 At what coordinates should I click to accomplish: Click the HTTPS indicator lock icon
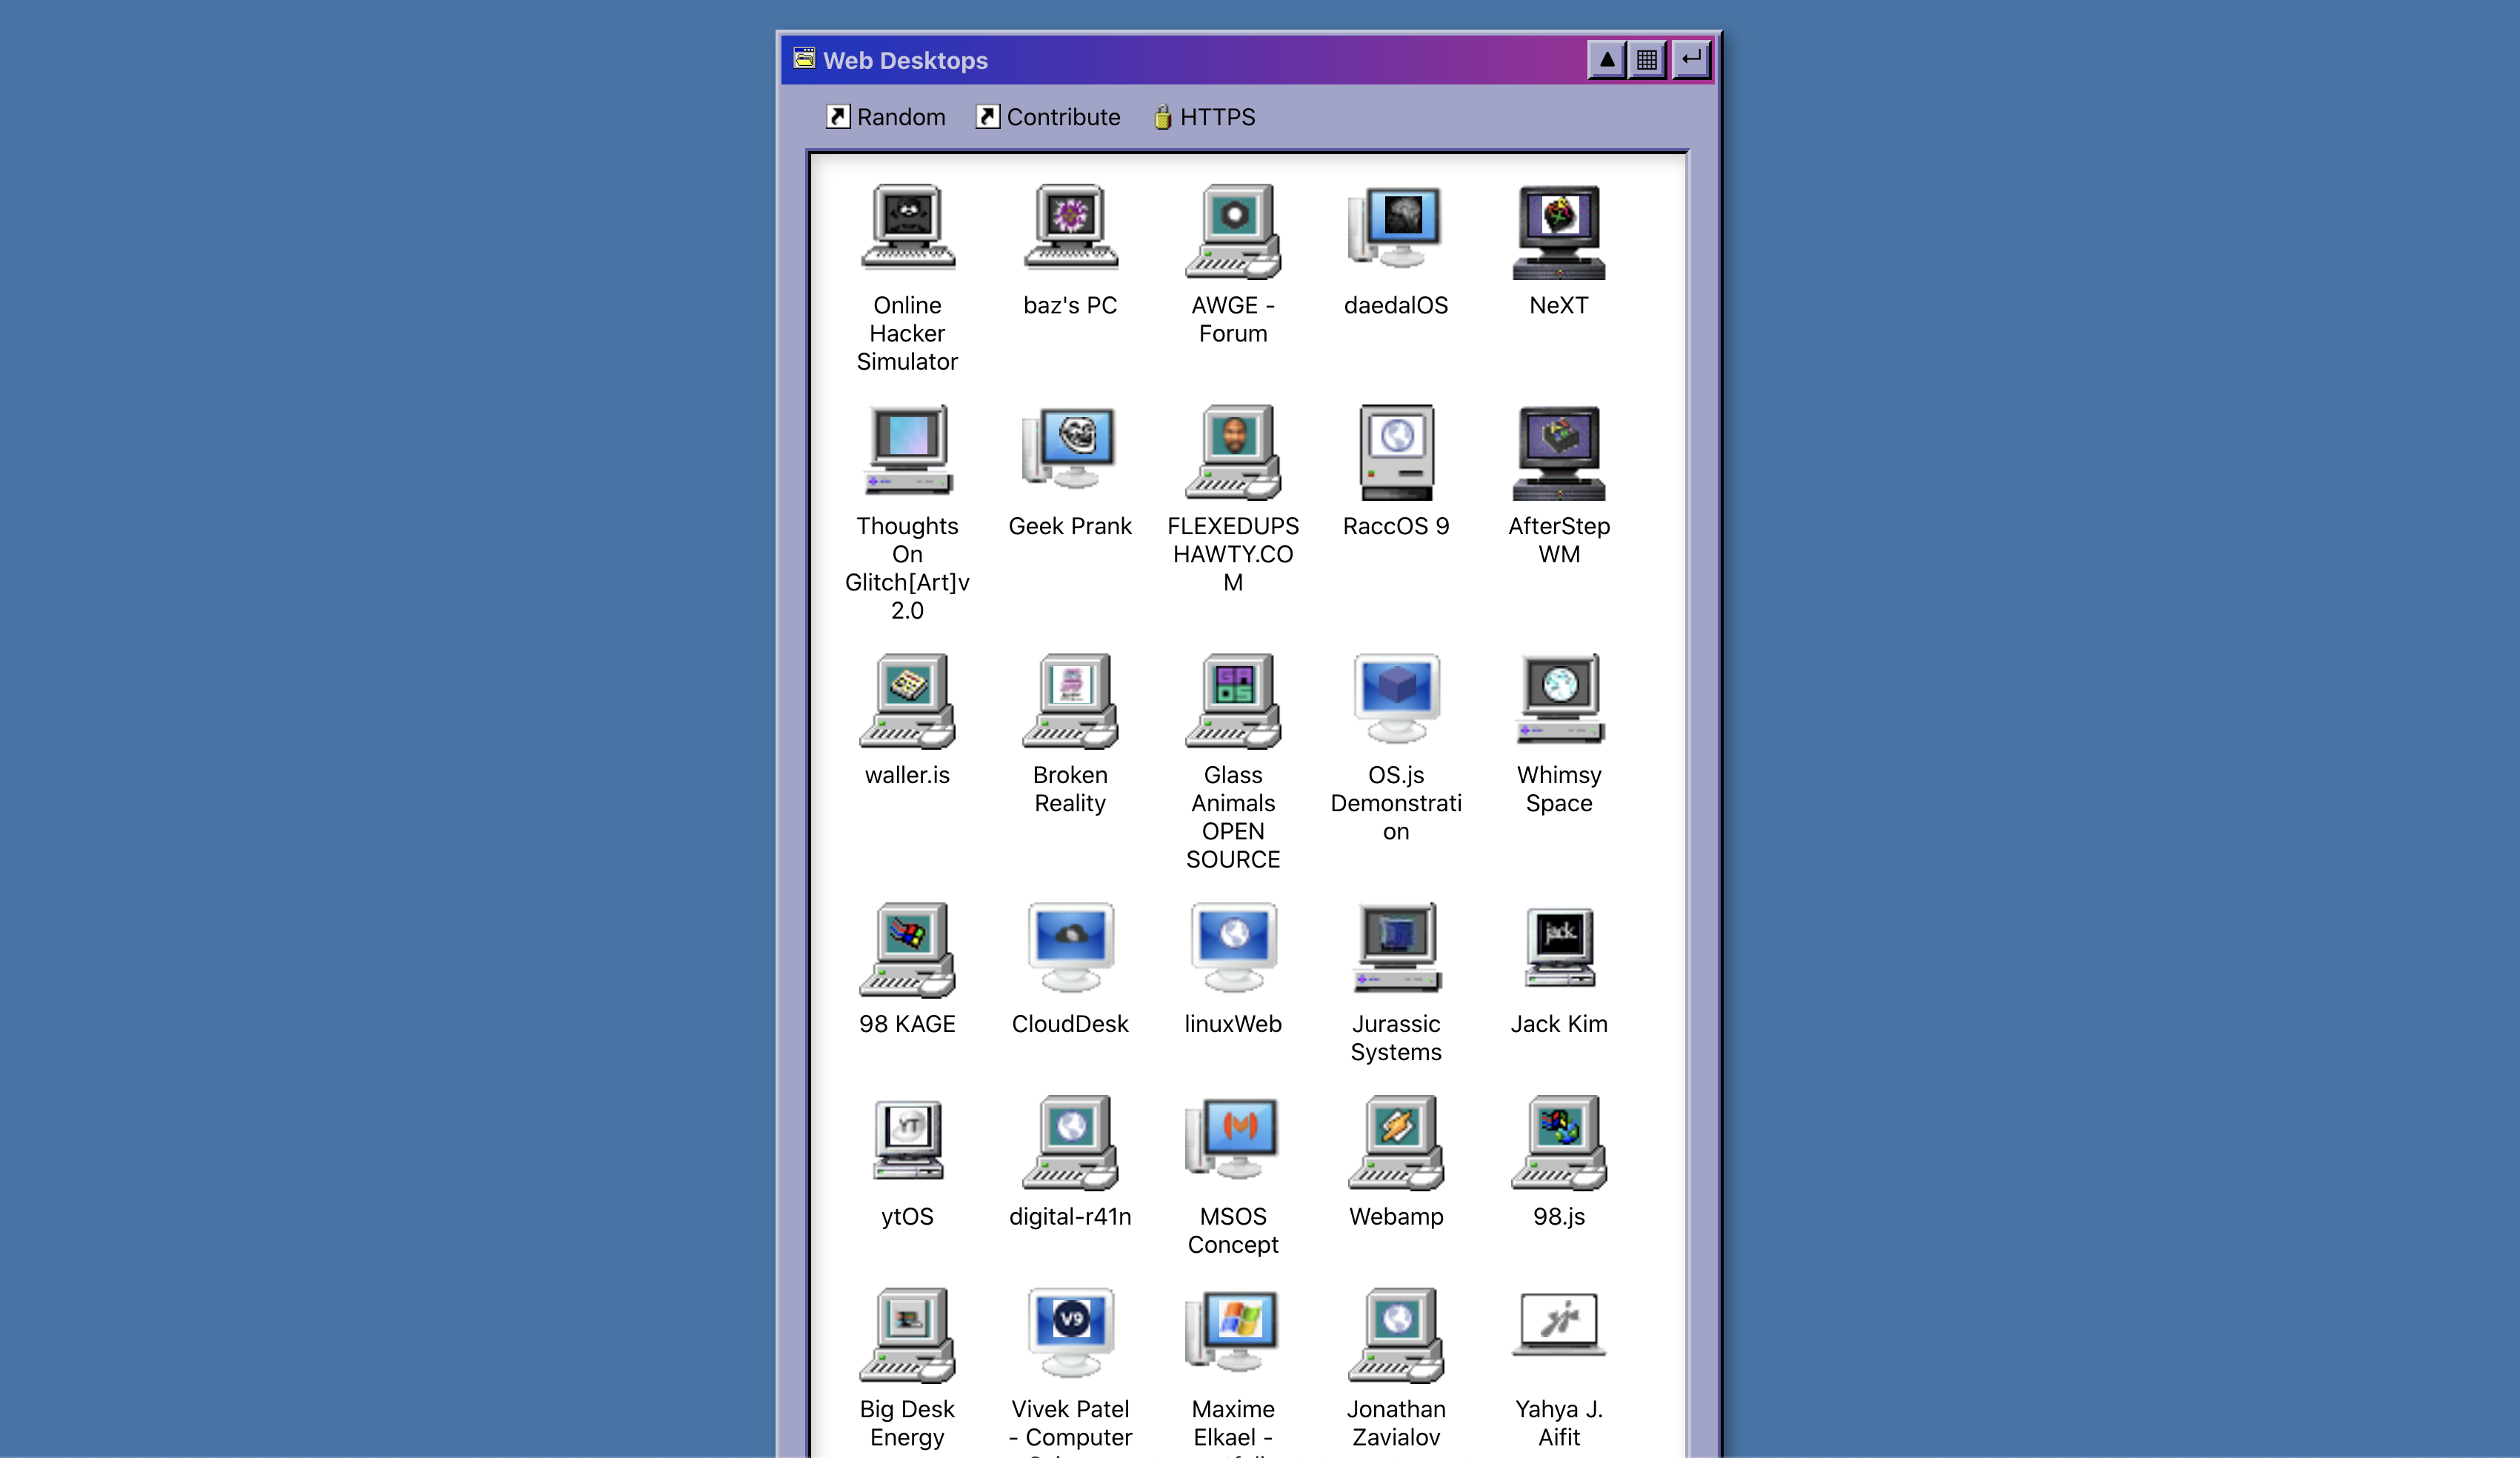click(x=1161, y=116)
